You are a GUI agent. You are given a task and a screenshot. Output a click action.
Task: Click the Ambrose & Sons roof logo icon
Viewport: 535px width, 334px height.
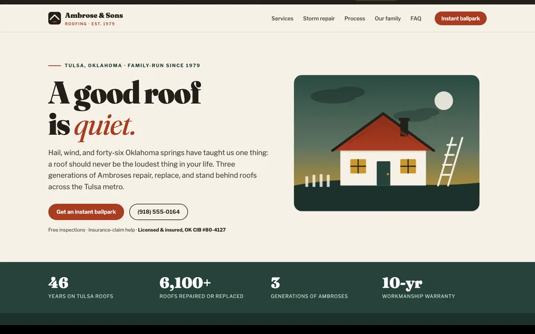tap(55, 18)
